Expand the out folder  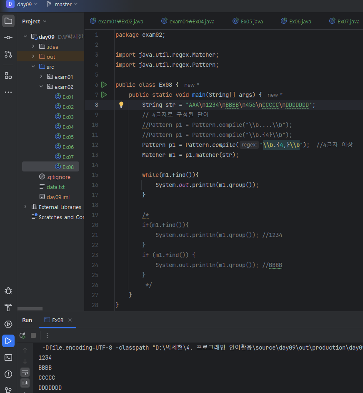click(x=33, y=57)
